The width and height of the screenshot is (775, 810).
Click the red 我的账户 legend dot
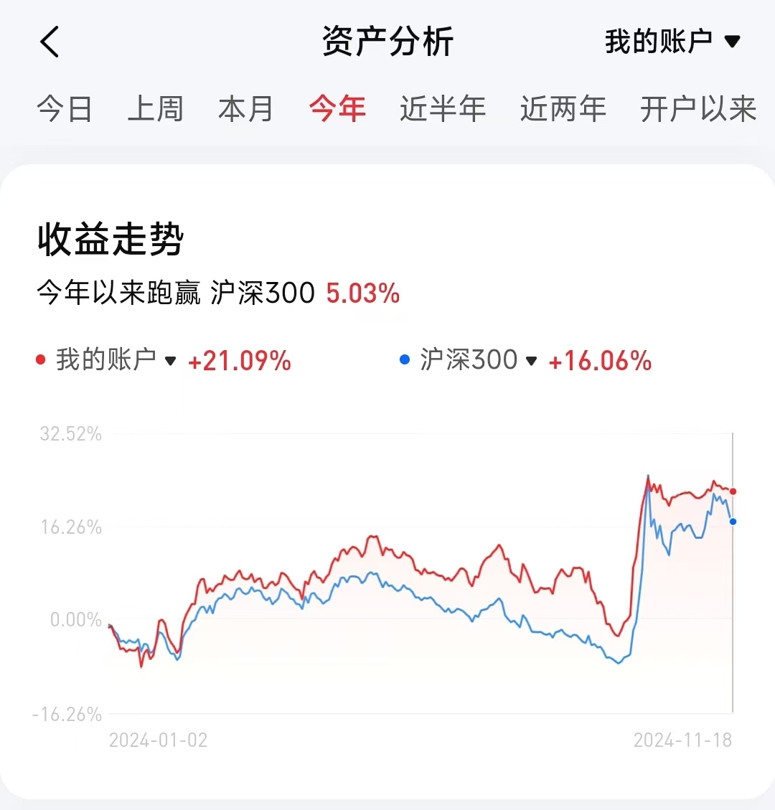click(x=41, y=359)
